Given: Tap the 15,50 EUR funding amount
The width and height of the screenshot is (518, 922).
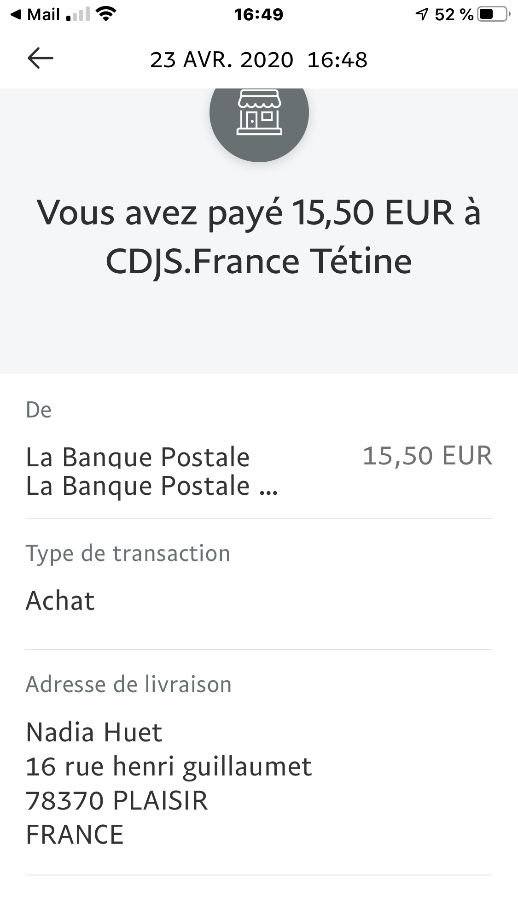Looking at the screenshot, I should pyautogui.click(x=427, y=456).
